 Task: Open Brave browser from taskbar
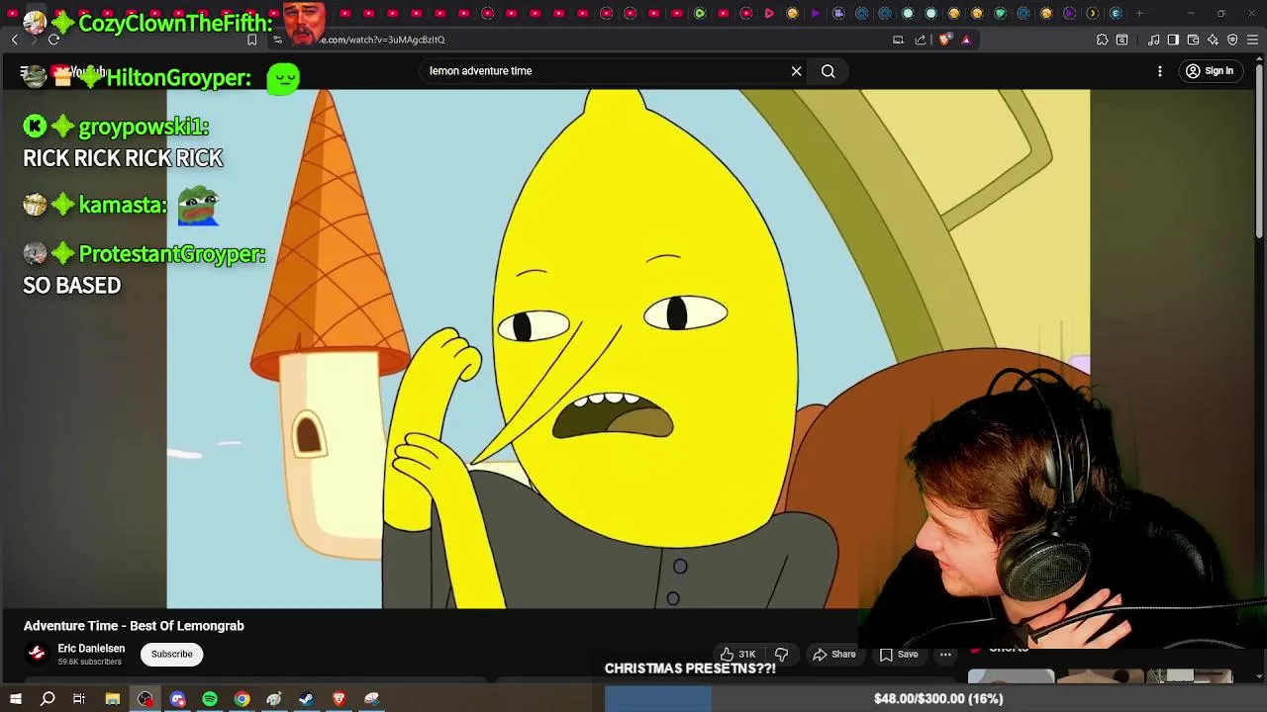pyautogui.click(x=339, y=699)
